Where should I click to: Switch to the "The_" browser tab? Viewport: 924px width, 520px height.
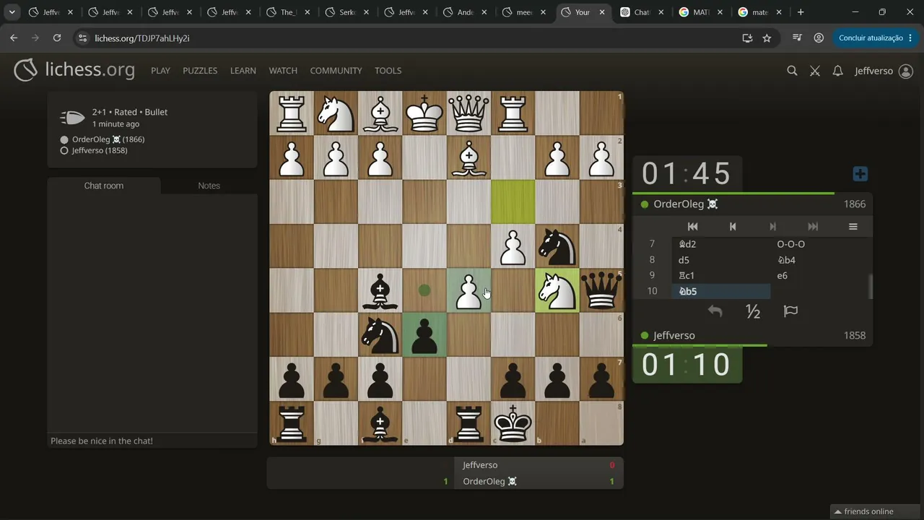click(288, 12)
